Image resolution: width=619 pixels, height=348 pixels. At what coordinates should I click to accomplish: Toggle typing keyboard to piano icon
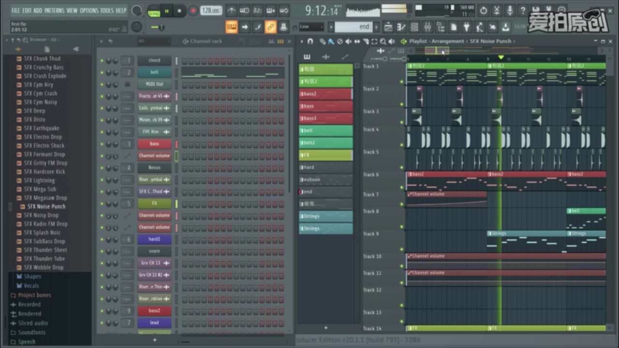coord(232,27)
